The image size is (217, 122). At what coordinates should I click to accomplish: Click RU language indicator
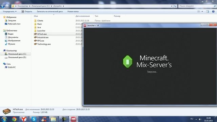(192, 119)
